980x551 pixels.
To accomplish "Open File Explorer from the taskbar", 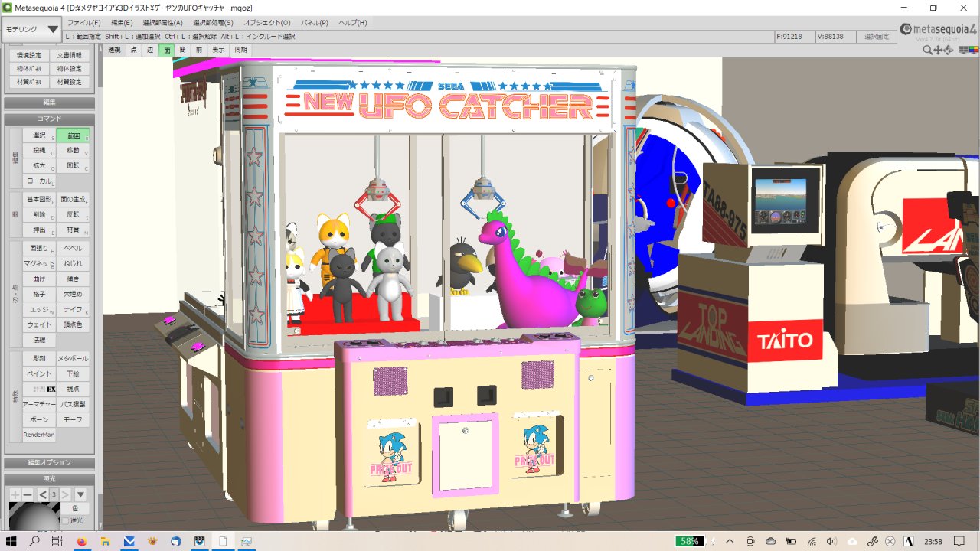I will point(105,541).
